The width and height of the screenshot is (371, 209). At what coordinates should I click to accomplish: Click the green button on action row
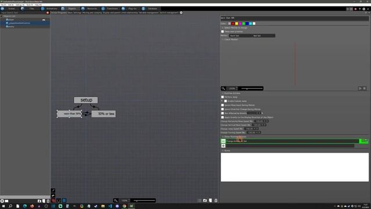point(363,141)
